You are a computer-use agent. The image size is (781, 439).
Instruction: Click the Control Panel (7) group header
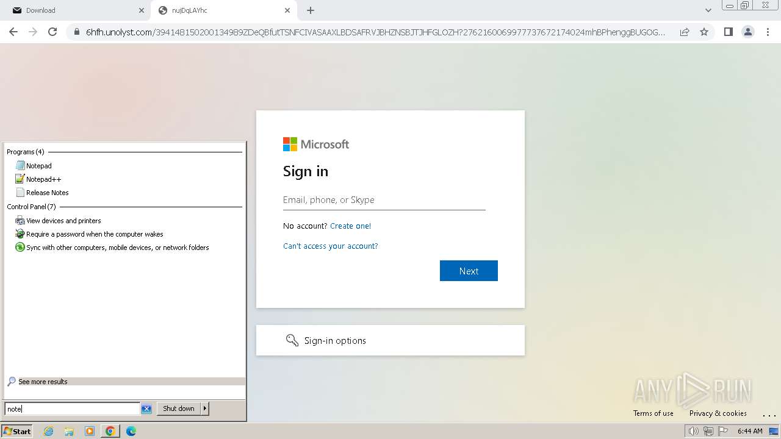pyautogui.click(x=31, y=207)
